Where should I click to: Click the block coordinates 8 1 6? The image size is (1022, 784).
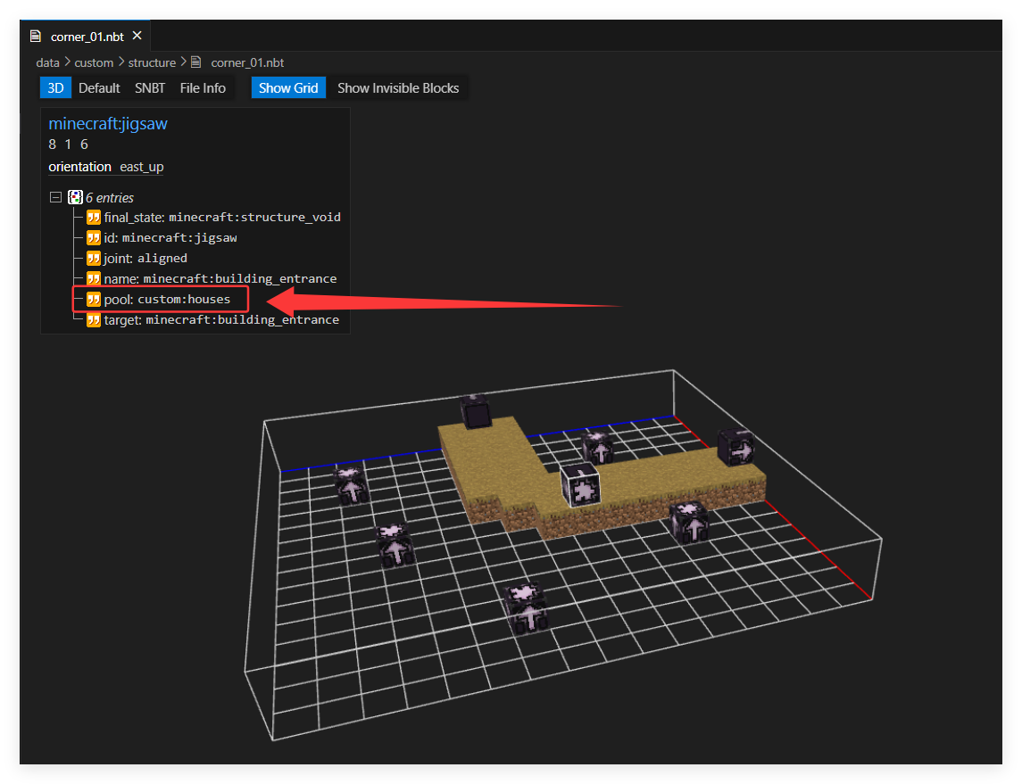coord(69,144)
